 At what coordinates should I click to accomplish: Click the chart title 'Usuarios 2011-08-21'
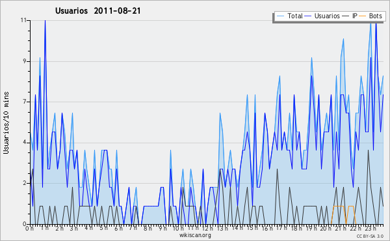[x=97, y=11]
